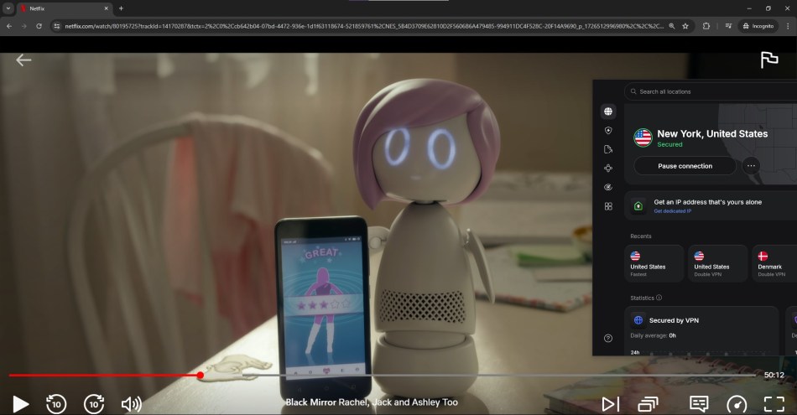Bookmark this page with star icon

click(685, 26)
